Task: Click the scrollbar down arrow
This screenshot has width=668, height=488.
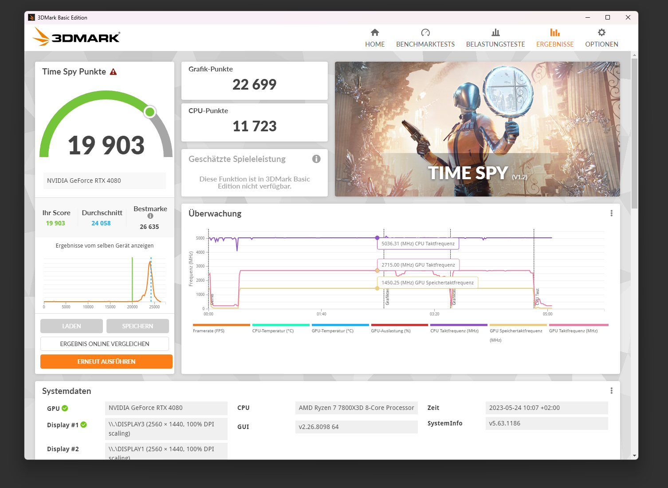Action: [634, 456]
